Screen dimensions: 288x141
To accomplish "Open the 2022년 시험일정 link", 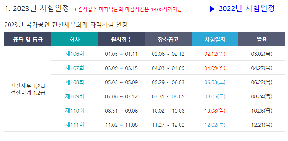I will pos(246,9).
